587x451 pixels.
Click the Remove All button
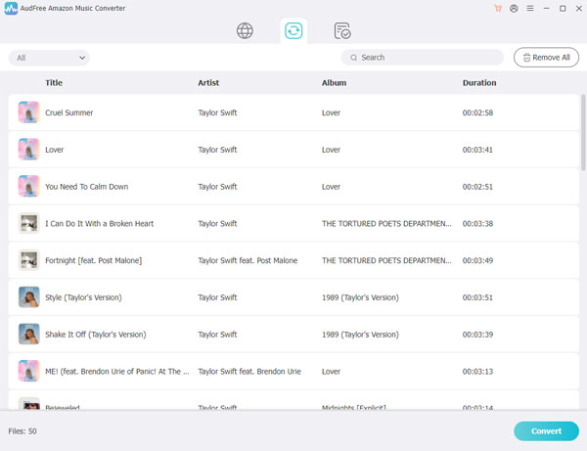pos(546,58)
